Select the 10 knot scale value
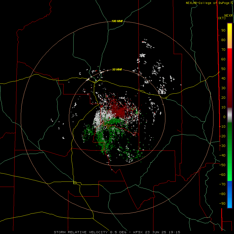Image resolution: width=234 pixels, height=234 pixels. (x=223, y=107)
